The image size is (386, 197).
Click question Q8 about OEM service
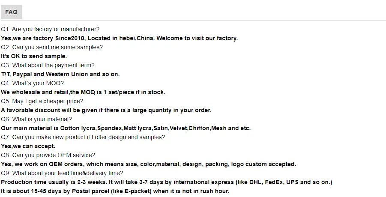click(48, 155)
